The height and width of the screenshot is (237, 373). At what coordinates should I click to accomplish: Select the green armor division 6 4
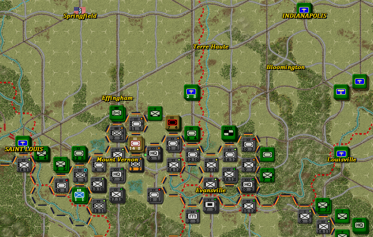pos(191,133)
